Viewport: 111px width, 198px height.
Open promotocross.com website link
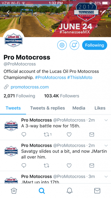coord(29,87)
